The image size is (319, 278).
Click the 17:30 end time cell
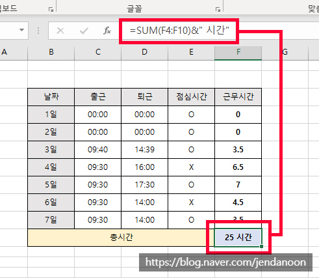[145, 185]
